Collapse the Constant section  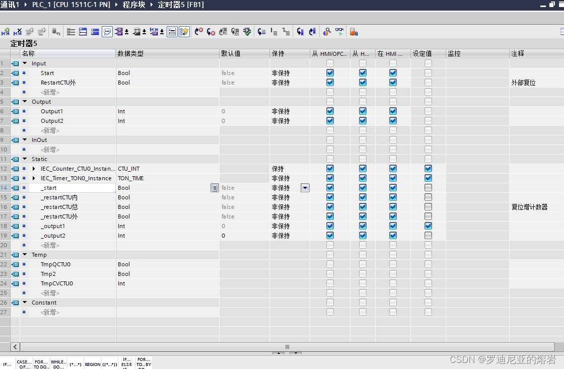(25, 303)
